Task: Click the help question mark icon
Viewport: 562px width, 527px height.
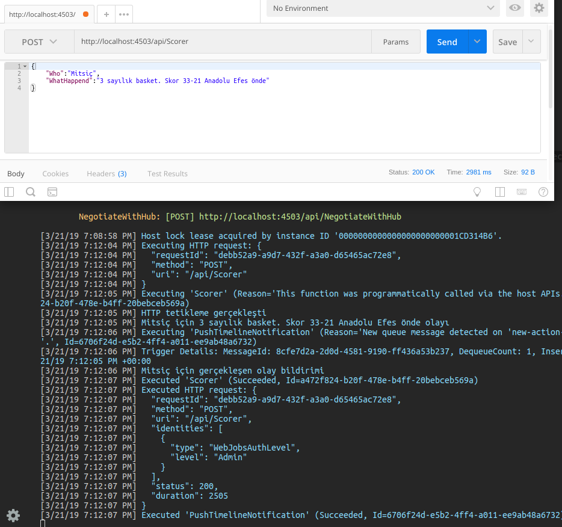Action: (x=543, y=192)
